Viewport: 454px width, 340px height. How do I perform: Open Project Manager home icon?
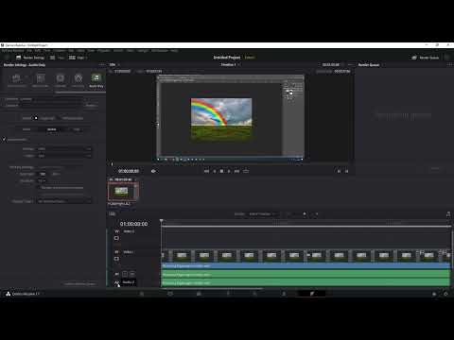(434, 294)
